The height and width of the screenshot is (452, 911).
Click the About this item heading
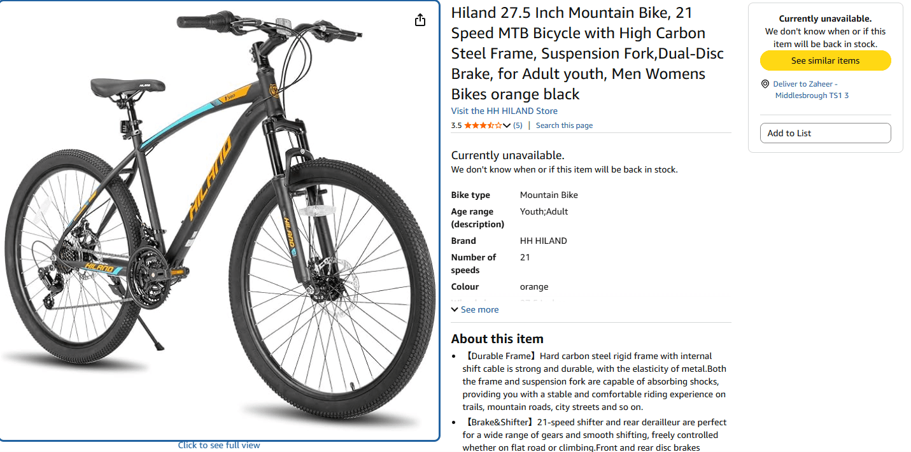pyautogui.click(x=497, y=339)
